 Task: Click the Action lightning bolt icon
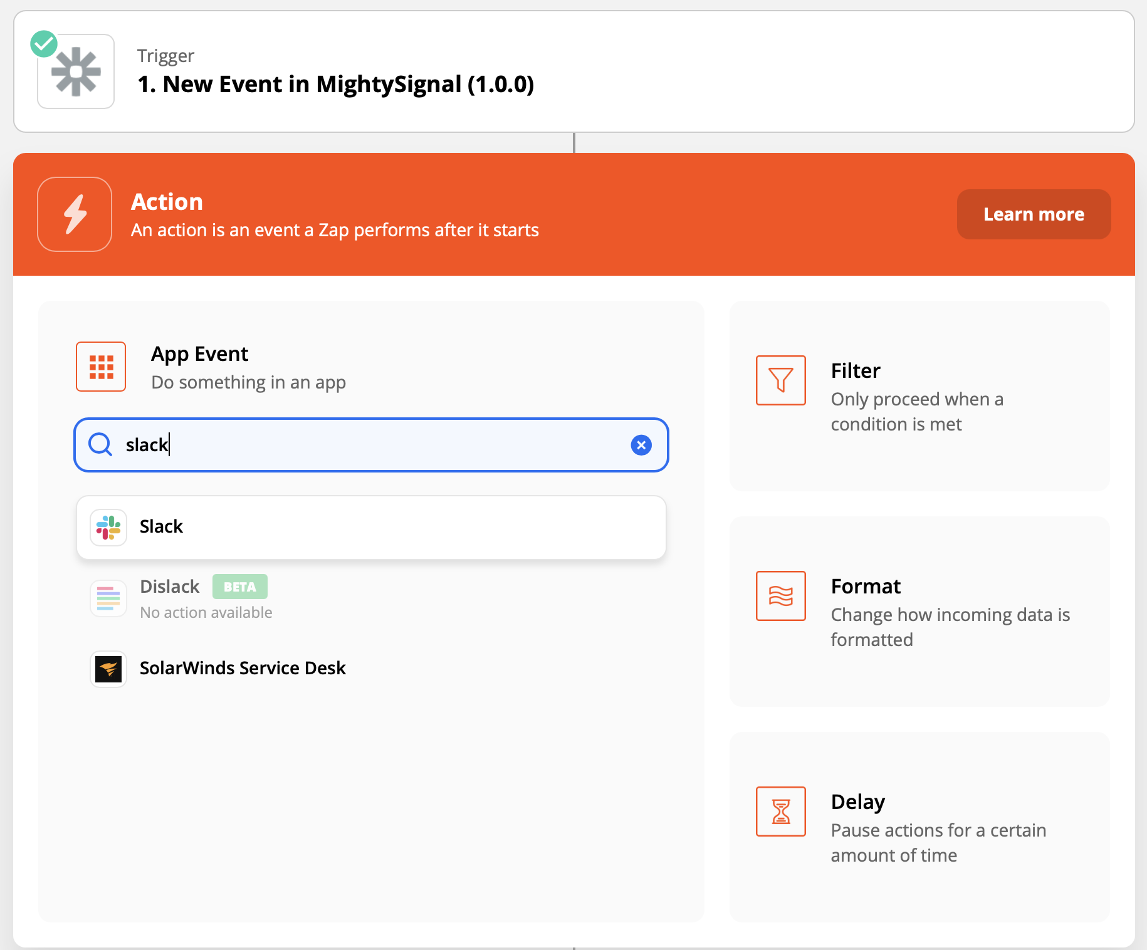(x=75, y=214)
